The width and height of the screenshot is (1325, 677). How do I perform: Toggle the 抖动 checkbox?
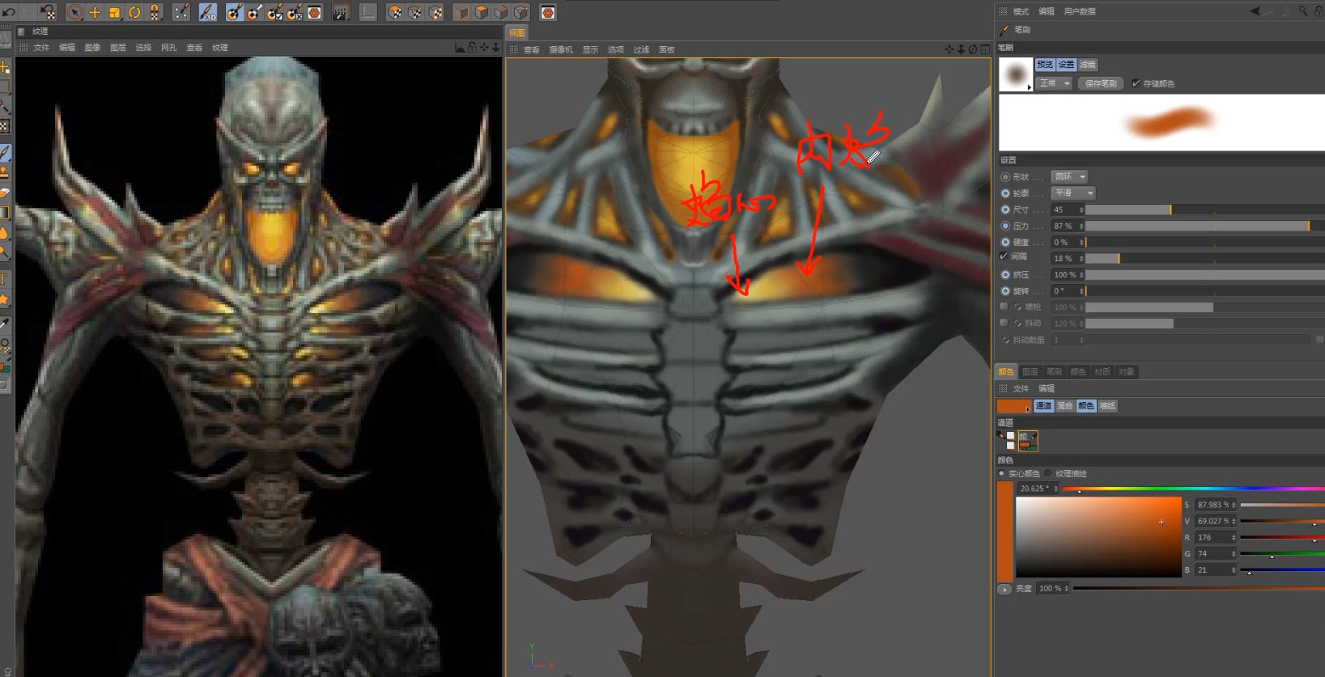tap(1004, 323)
